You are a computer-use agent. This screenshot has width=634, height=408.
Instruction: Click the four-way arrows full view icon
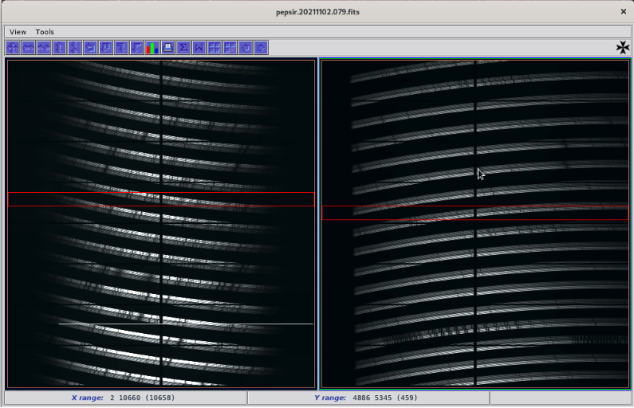tap(13, 48)
